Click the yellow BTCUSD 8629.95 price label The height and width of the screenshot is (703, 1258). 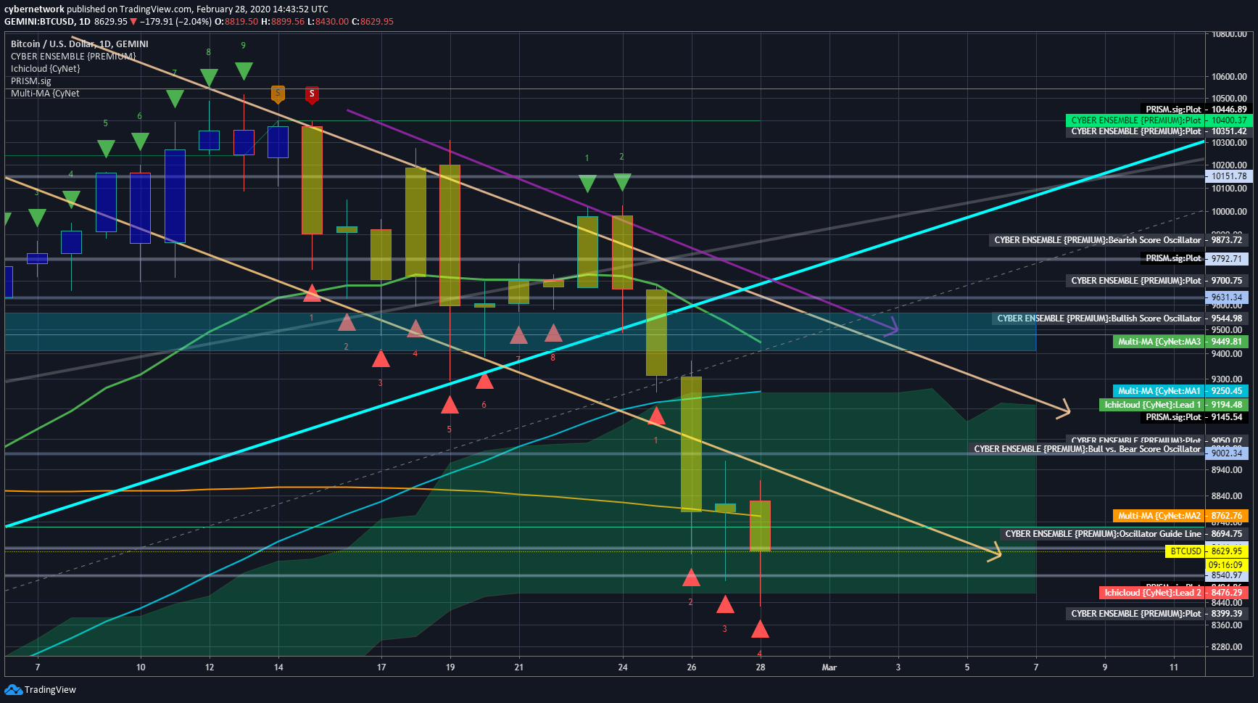(x=1207, y=551)
